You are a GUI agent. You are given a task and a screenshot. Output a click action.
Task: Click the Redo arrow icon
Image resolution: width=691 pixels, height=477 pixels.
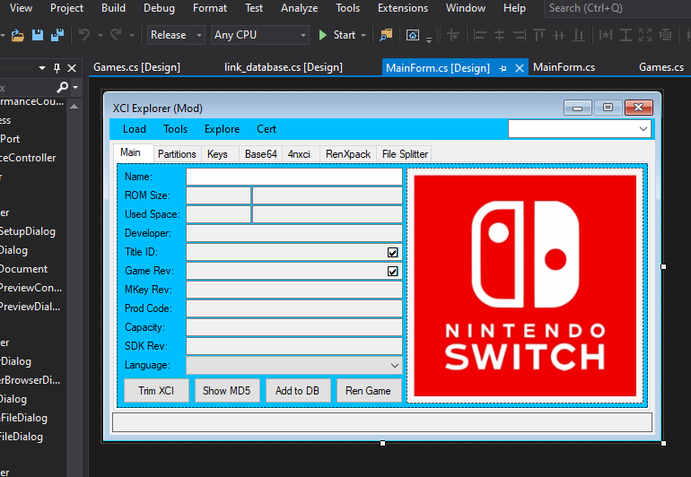pyautogui.click(x=116, y=35)
